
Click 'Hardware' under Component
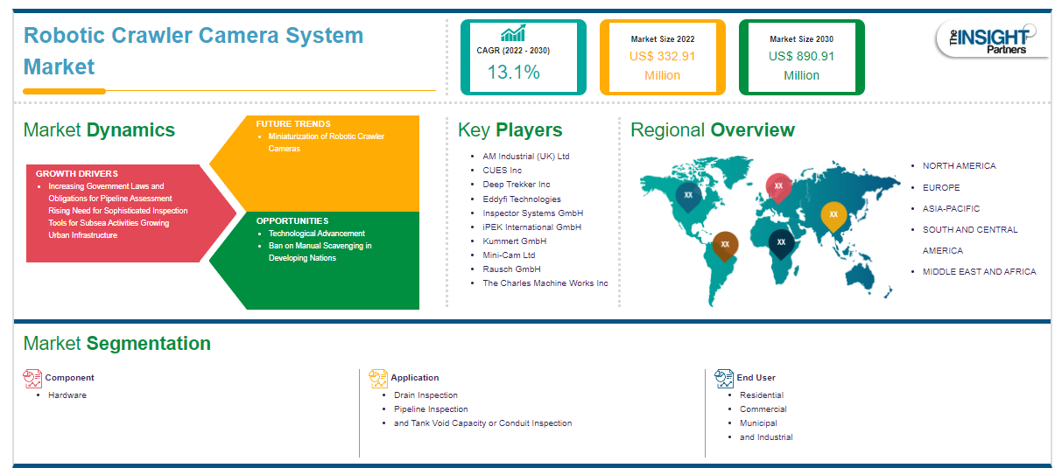pos(67,395)
